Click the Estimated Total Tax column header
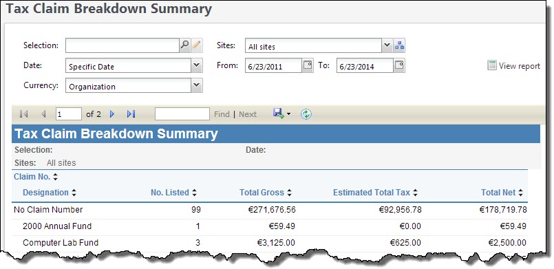Viewport: 554px width, 269px height. [x=372, y=193]
